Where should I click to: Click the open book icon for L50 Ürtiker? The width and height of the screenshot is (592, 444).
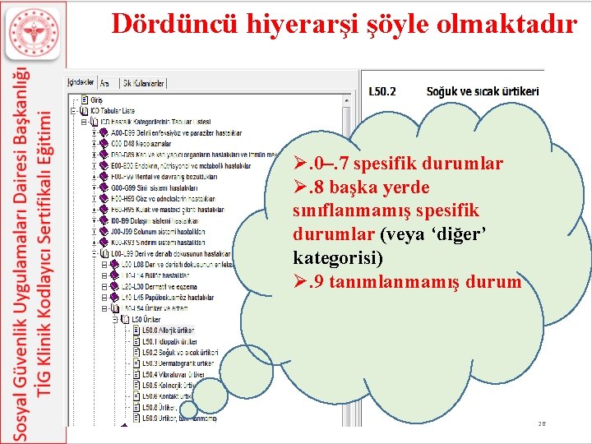(125, 319)
